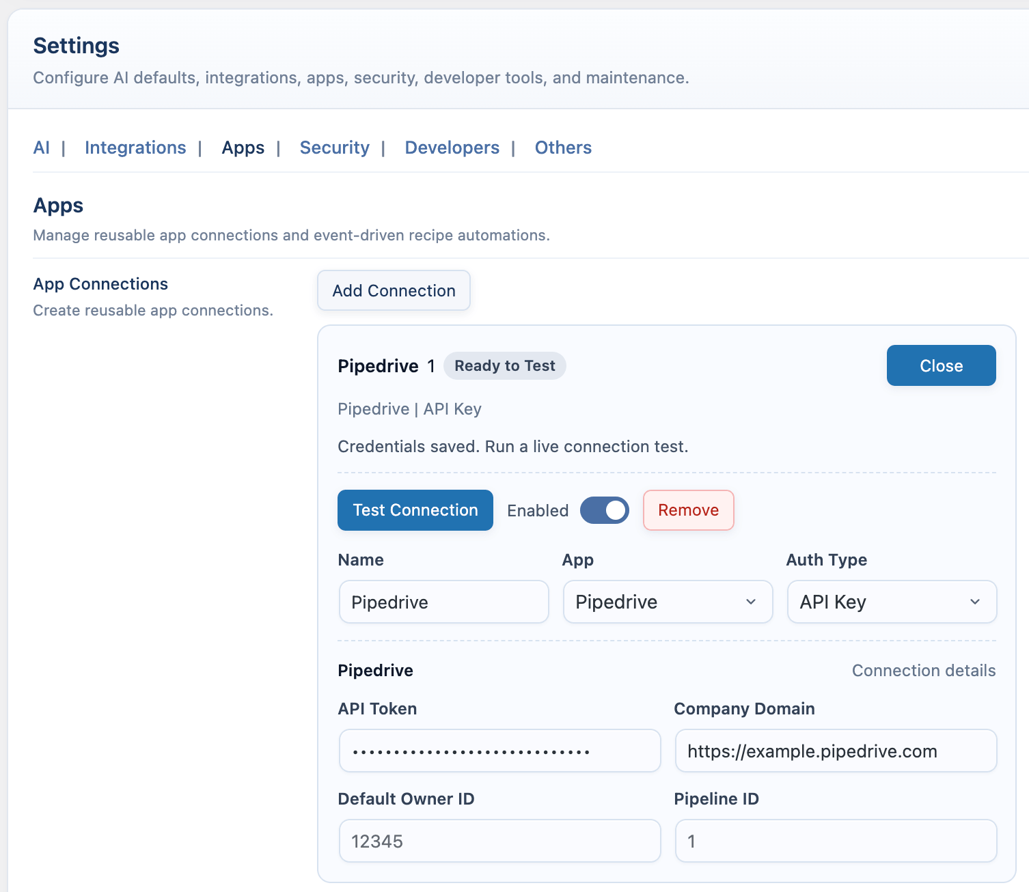Remove the Pipedrive connection
The width and height of the screenshot is (1029, 892).
[x=688, y=510]
